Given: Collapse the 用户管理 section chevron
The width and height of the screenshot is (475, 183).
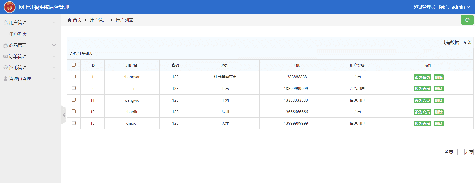Looking at the screenshot, I should point(54,23).
